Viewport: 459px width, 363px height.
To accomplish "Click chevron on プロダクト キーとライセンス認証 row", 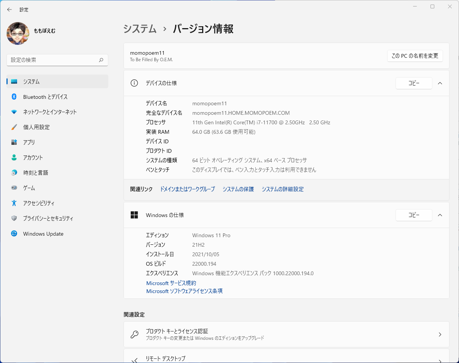I will (440, 334).
